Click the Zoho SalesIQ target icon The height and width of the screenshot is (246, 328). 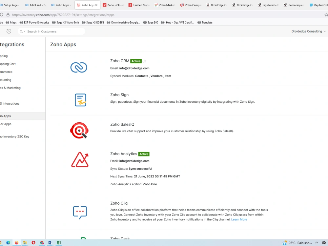[x=79, y=130]
